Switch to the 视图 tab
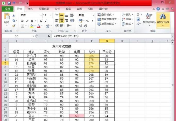 [90, 9]
